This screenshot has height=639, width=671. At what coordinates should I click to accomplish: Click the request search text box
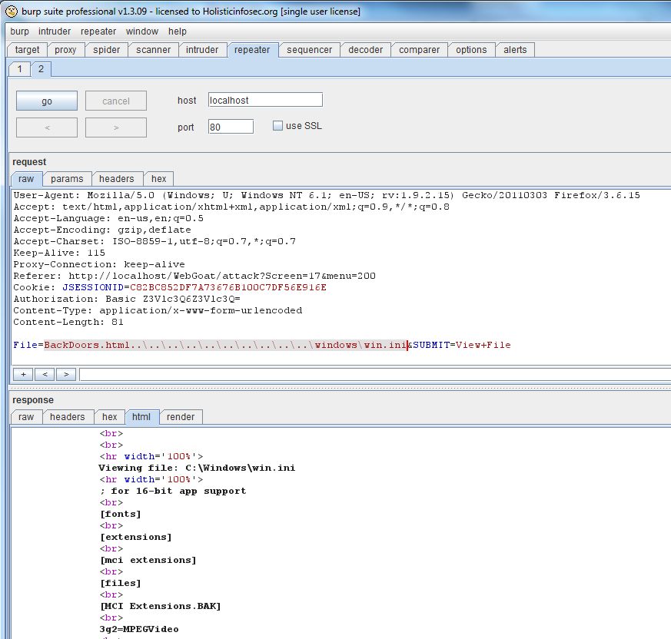click(x=374, y=374)
